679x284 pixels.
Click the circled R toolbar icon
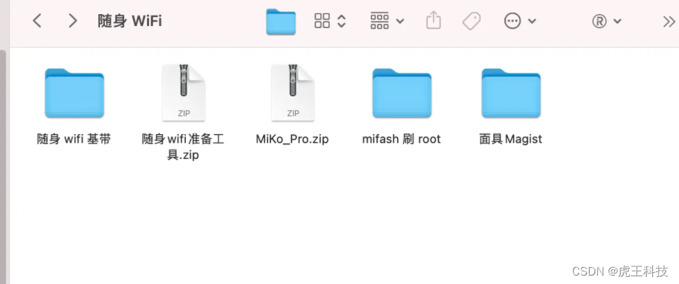pyautogui.click(x=599, y=21)
